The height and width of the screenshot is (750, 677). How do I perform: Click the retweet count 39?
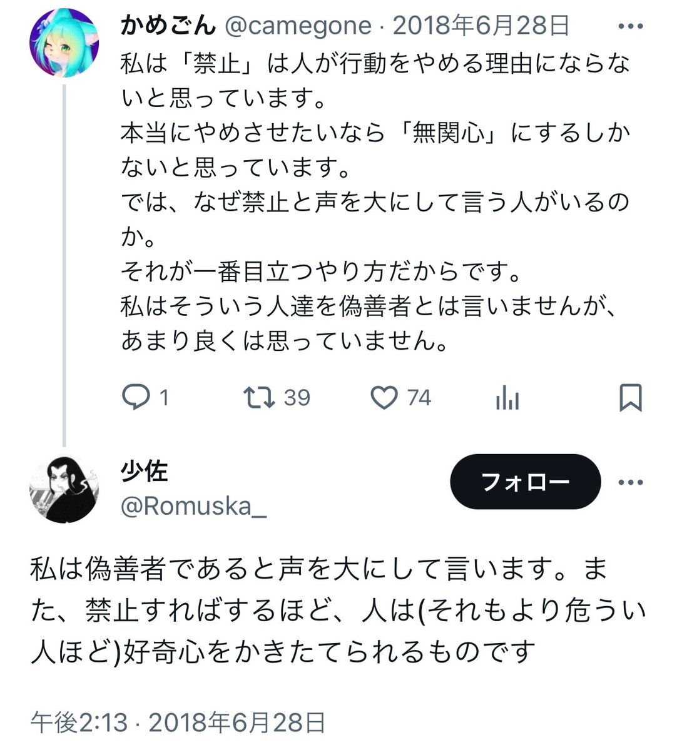(297, 397)
